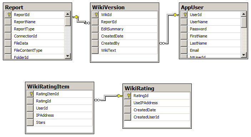
Task: Click the row selector beside Password
Action: click(184, 29)
